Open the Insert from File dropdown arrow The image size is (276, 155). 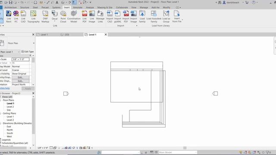182,20
